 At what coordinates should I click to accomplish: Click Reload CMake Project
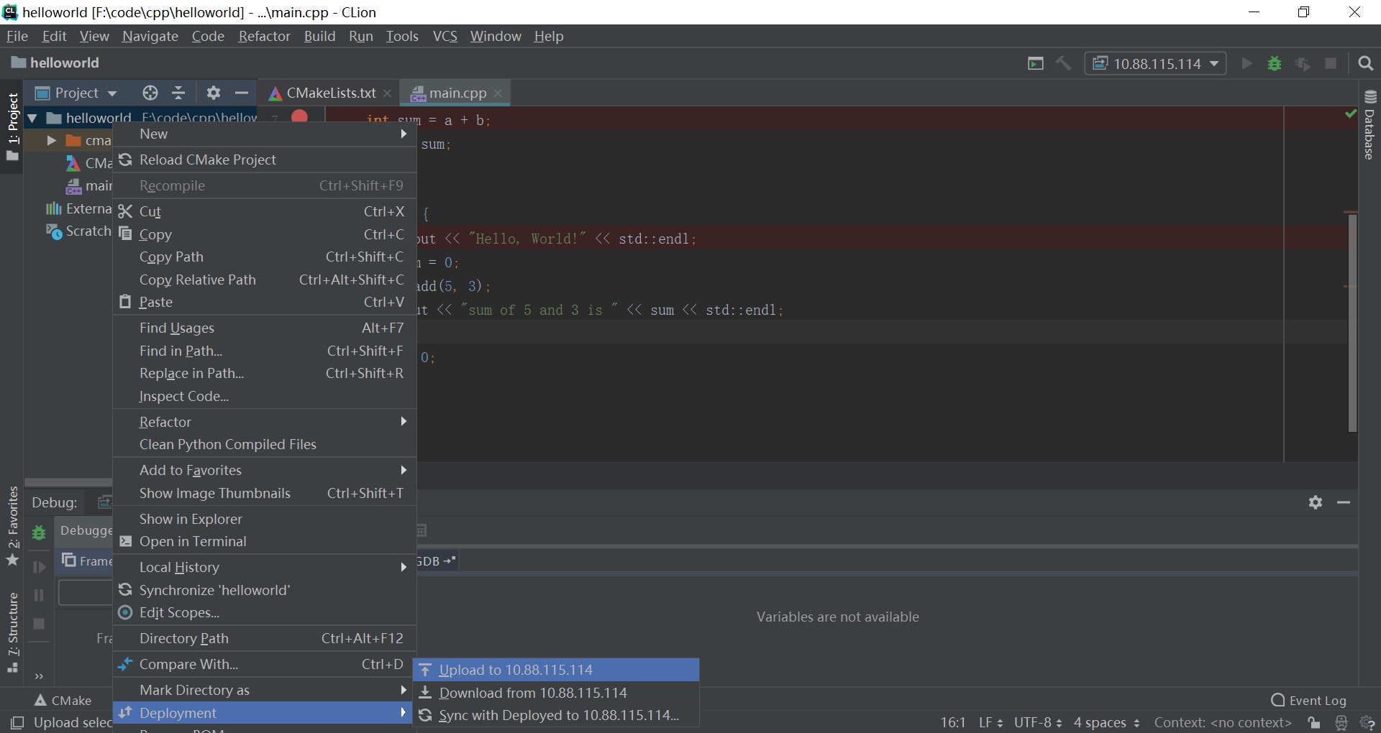[265, 160]
